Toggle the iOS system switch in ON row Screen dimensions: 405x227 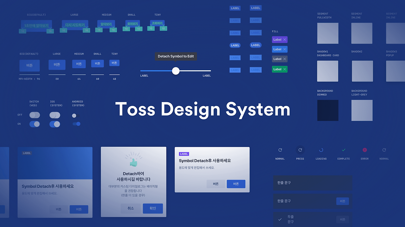pos(55,124)
